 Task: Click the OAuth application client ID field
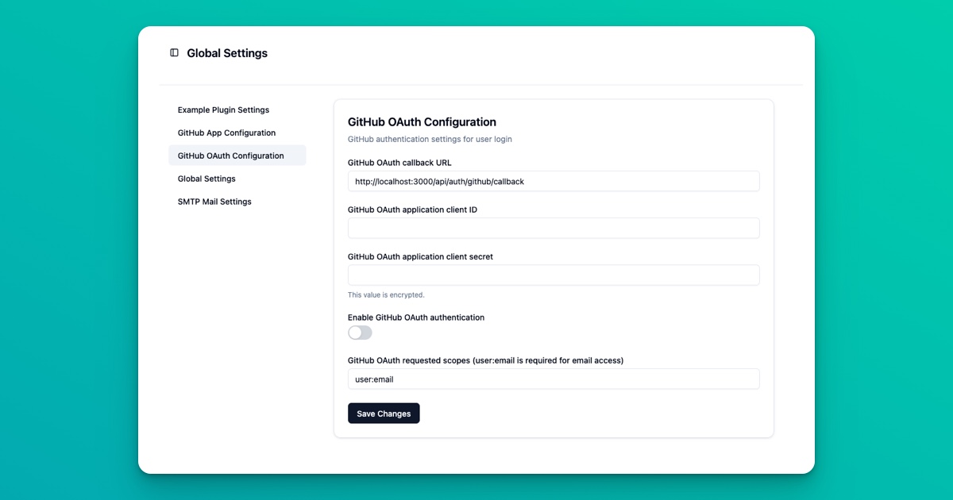click(x=554, y=228)
